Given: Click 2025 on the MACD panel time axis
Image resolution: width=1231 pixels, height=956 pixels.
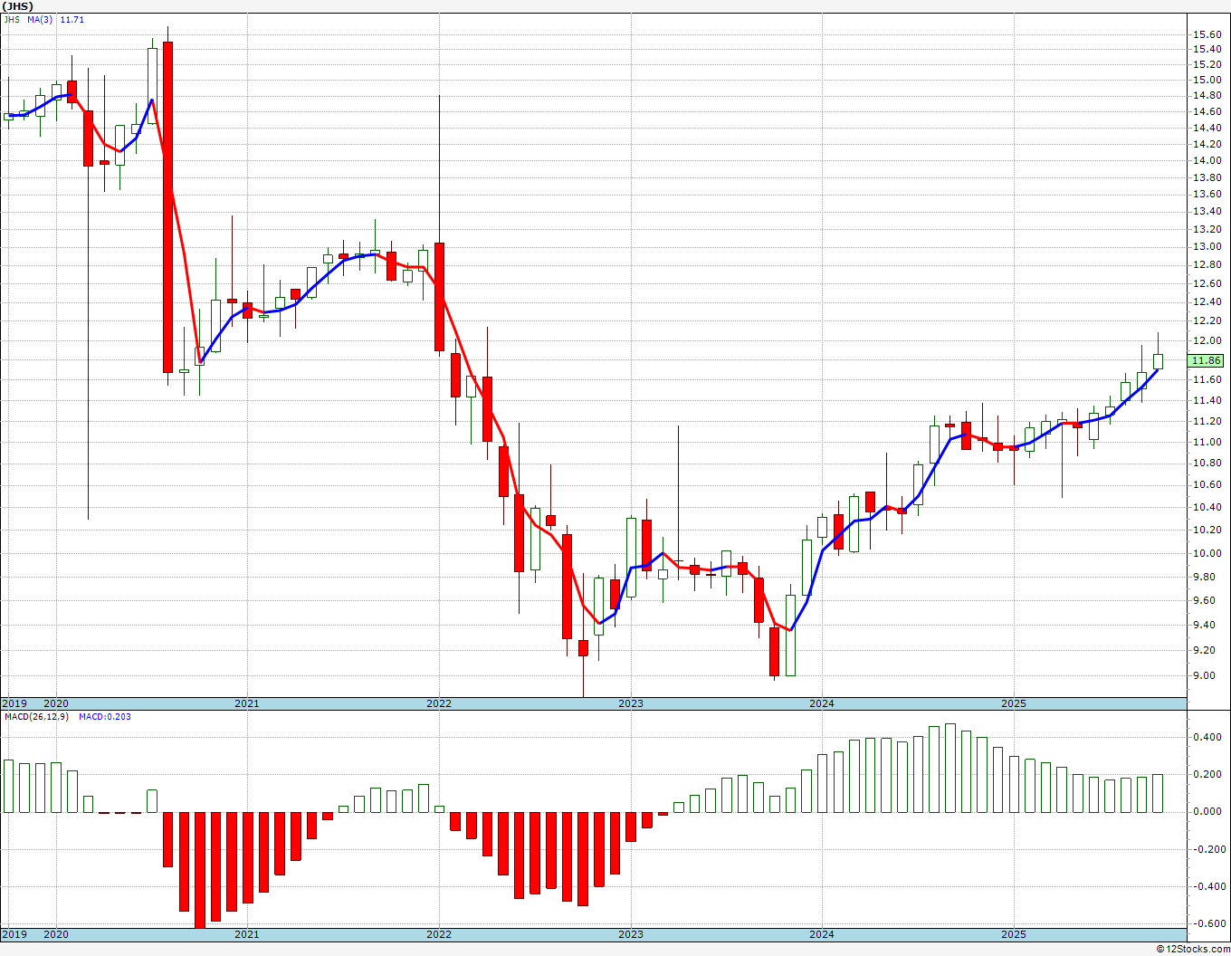Looking at the screenshot, I should pos(1014,934).
